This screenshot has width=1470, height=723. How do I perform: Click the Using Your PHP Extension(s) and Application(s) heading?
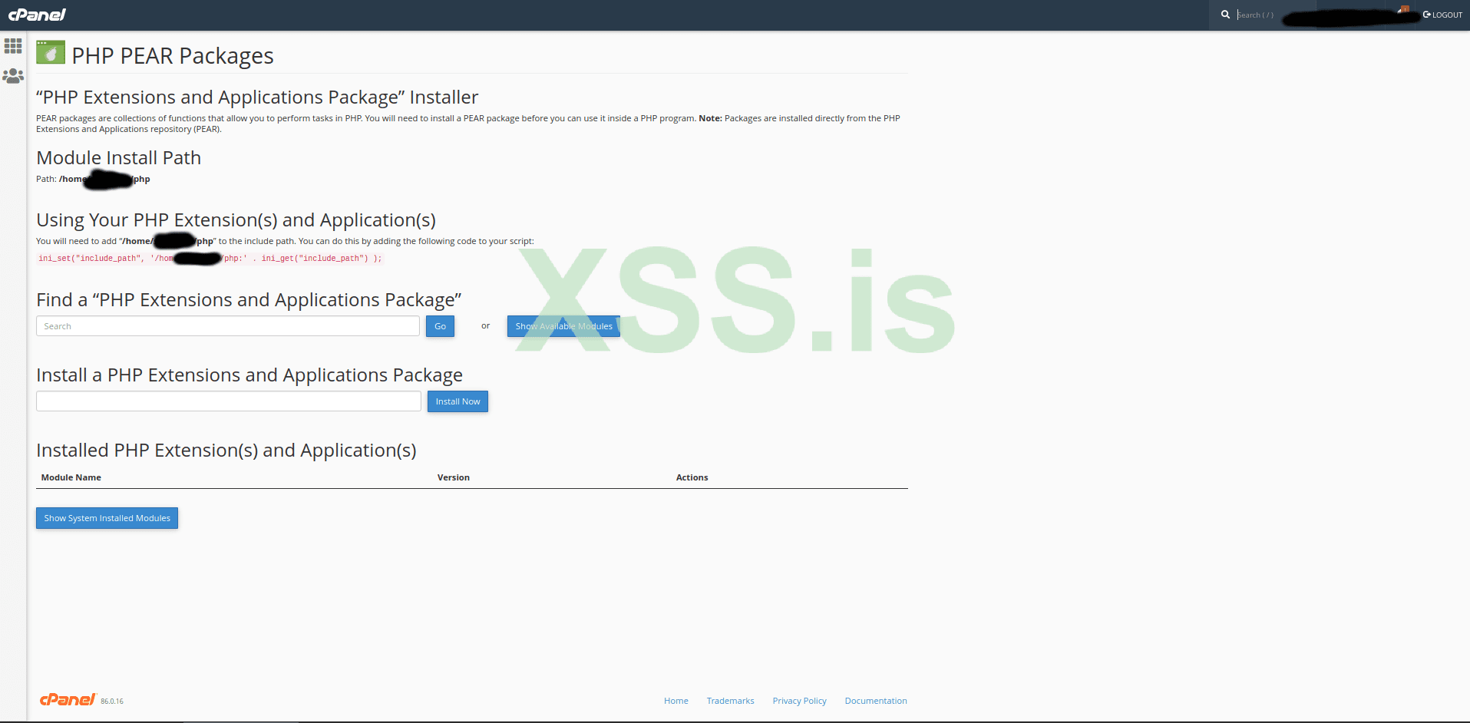pos(236,220)
